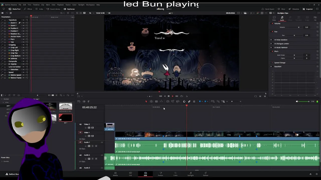Add a marker to the timeline
Screen dimensions: 321x180
click(x=205, y=101)
